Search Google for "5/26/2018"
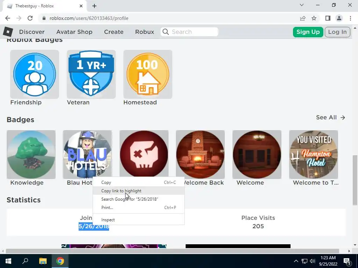358x268 pixels. tap(138, 199)
